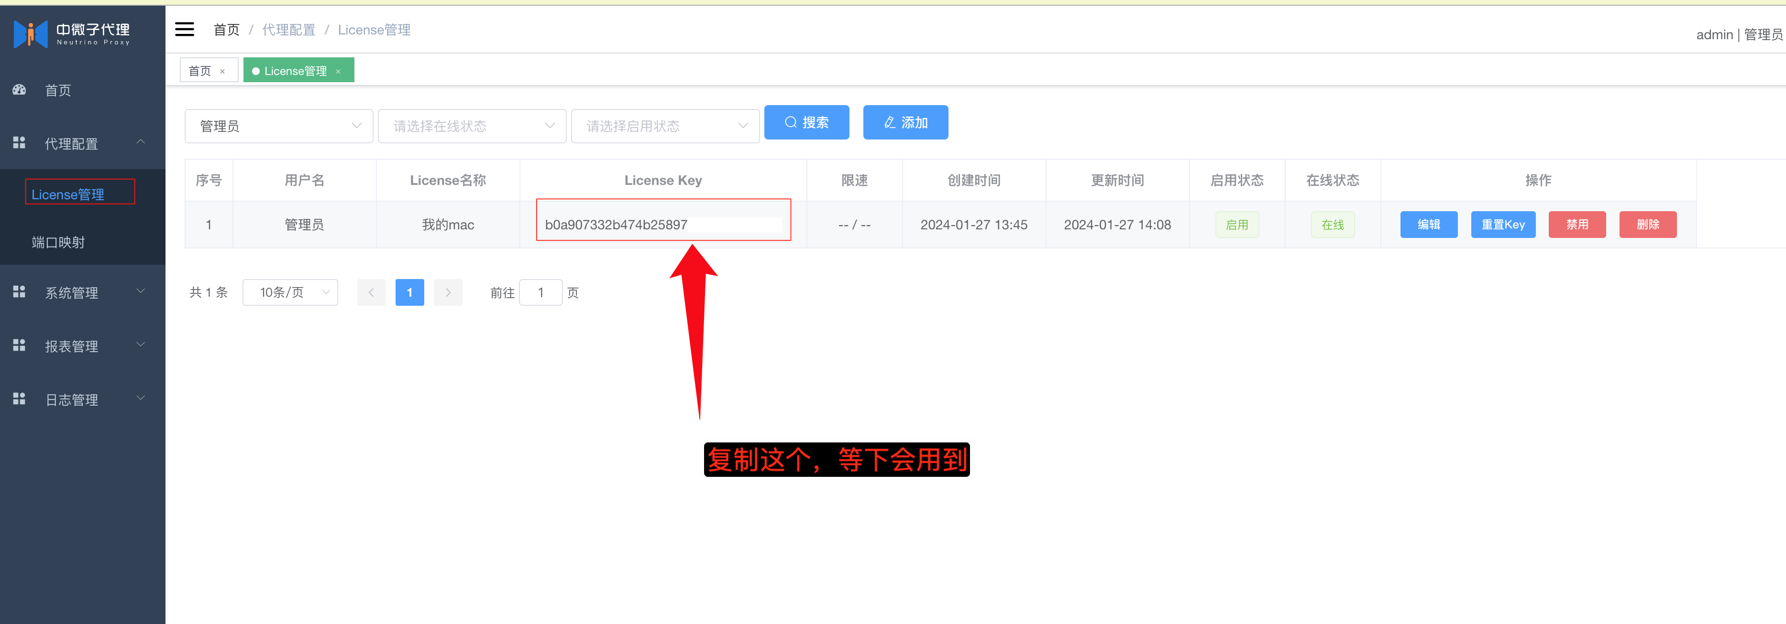Click the 代理配置 breadcrumb
The width and height of the screenshot is (1786, 624).
click(x=288, y=30)
